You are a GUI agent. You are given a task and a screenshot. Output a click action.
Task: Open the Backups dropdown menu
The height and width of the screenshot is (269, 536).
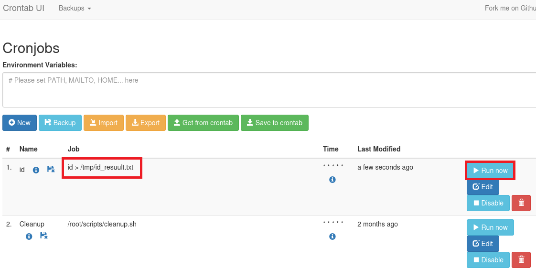pos(75,9)
